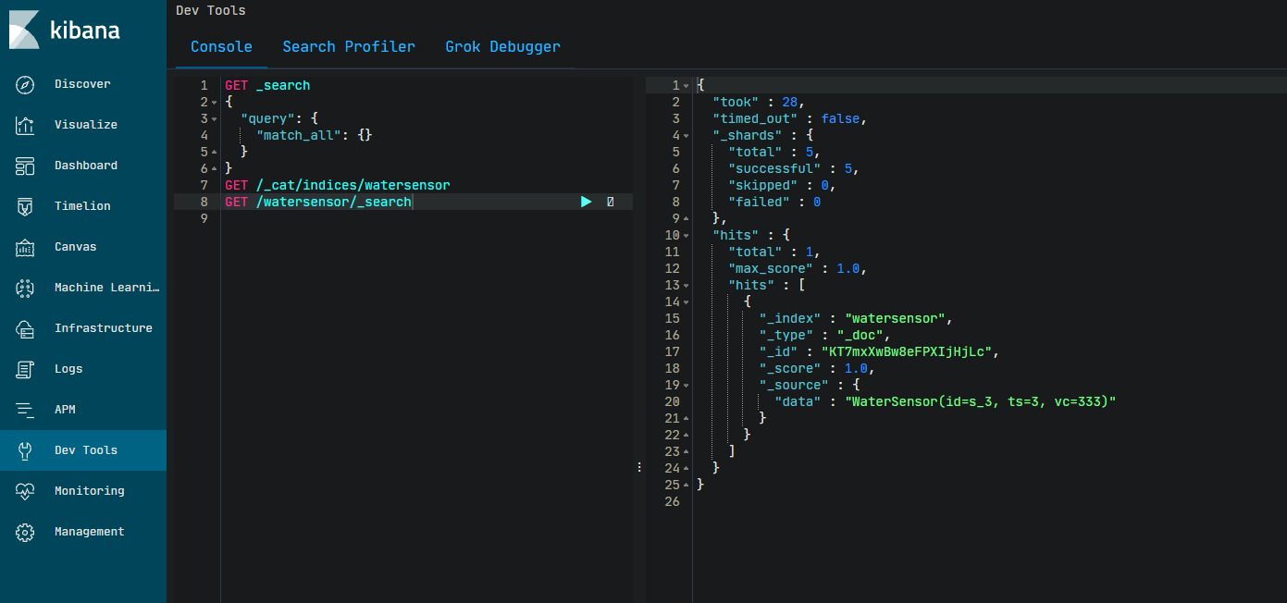Click empty line 9 in request editor

[426, 218]
